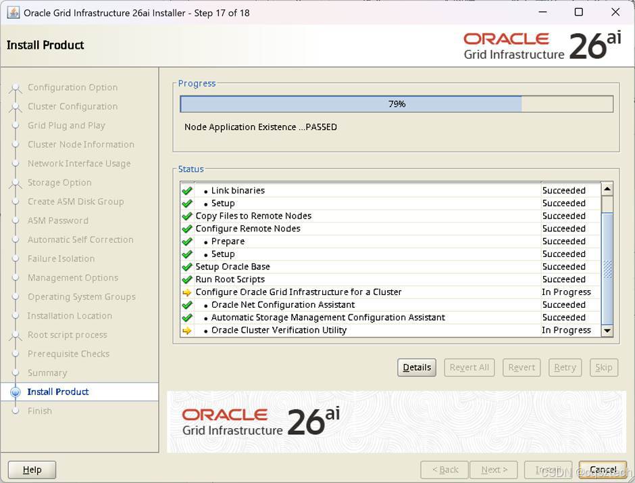Image resolution: width=635 pixels, height=483 pixels.
Task: Click 'Run Root Scripts' status row text
Action: (x=230, y=279)
